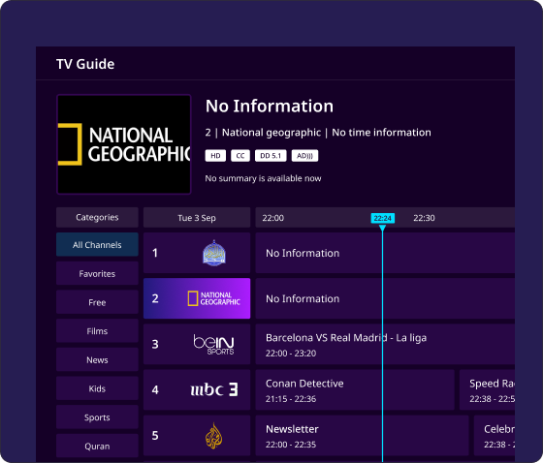Click the AD audio description badge

[304, 156]
